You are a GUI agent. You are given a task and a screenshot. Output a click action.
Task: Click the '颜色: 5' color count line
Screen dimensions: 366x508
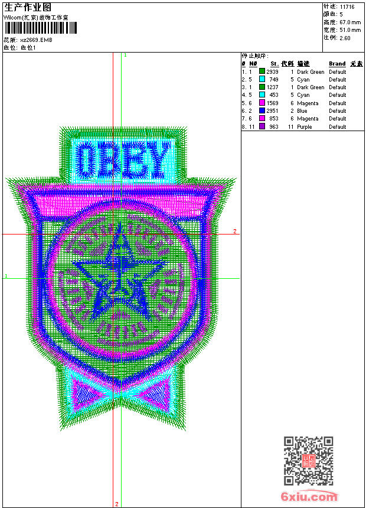[333, 14]
